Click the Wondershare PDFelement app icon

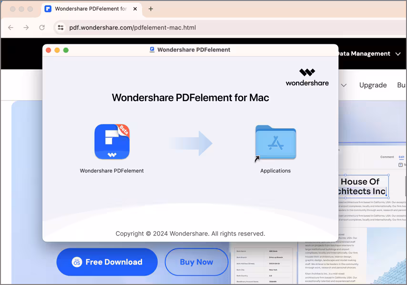pyautogui.click(x=112, y=142)
